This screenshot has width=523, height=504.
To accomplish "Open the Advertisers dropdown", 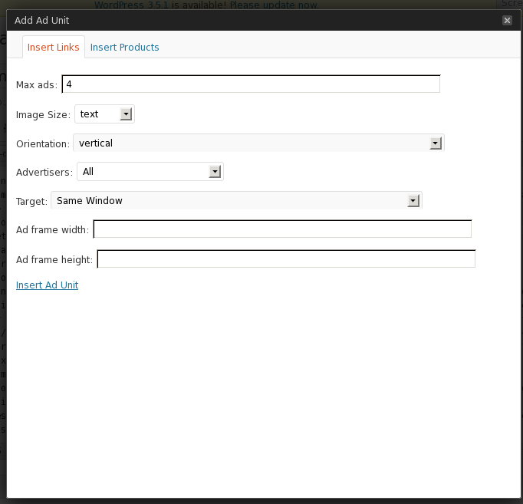I will [150, 171].
